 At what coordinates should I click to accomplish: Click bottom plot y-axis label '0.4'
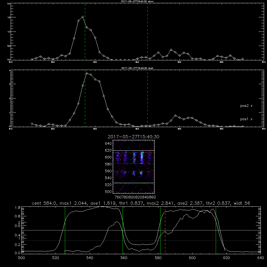pyautogui.click(x=18, y=235)
